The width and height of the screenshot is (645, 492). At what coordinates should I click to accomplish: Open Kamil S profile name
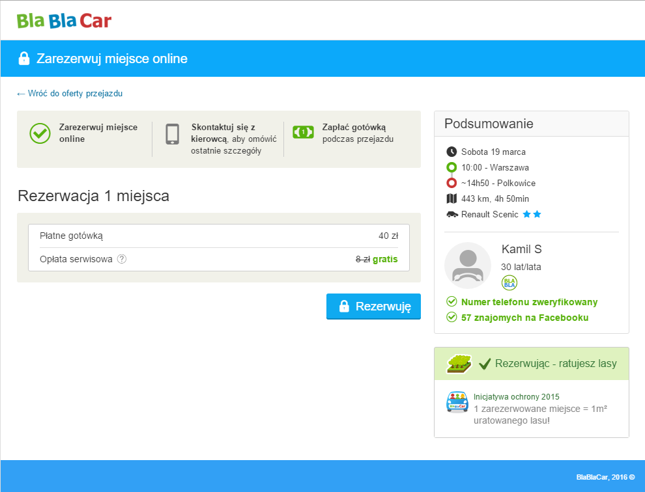pyautogui.click(x=522, y=249)
